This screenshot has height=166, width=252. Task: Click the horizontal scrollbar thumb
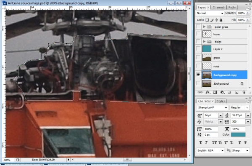coord(127,160)
